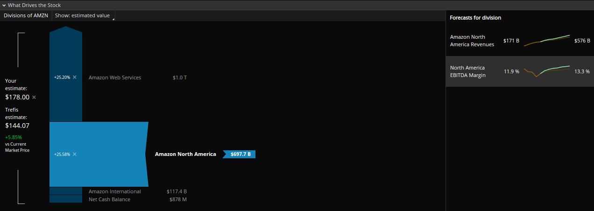594x211 pixels.
Task: Click the $178.00 your estimate value
Action: tap(17, 97)
